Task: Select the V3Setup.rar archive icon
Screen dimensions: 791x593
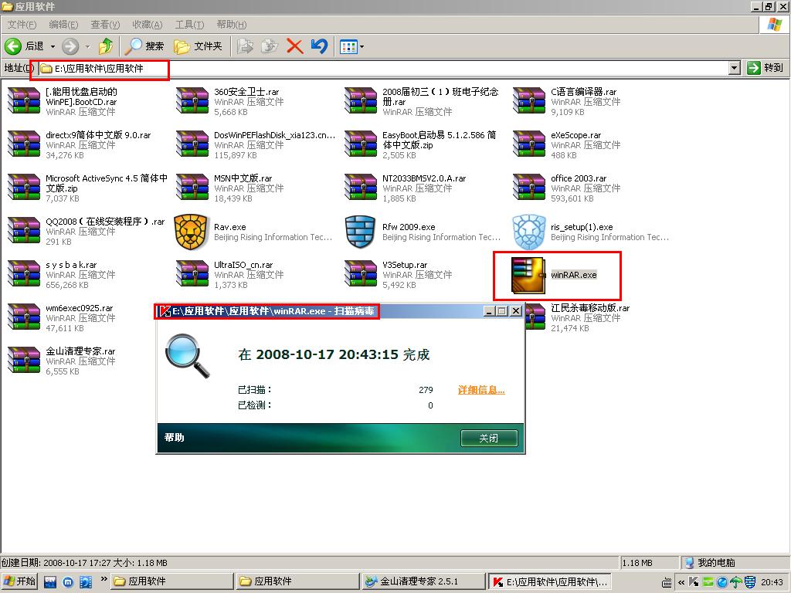Action: tap(361, 274)
